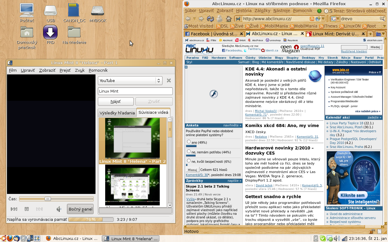Open Pomocník menu in Totem
The image size is (388, 242).
tap(98, 70)
